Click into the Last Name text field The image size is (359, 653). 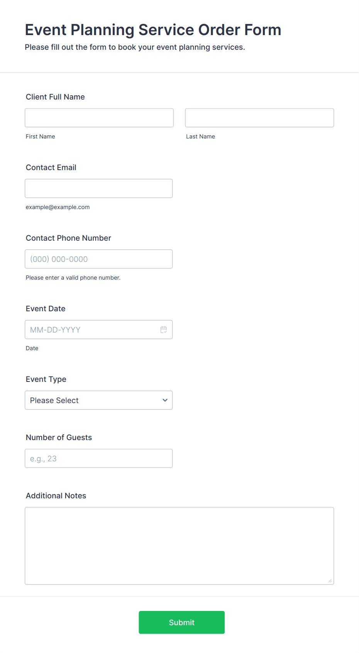(259, 118)
